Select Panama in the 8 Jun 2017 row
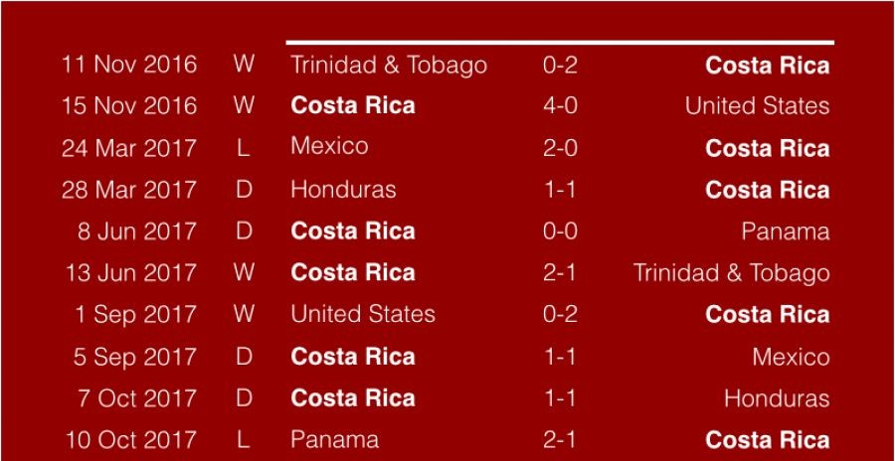Screen dimensions: 895x461 [x=785, y=231]
